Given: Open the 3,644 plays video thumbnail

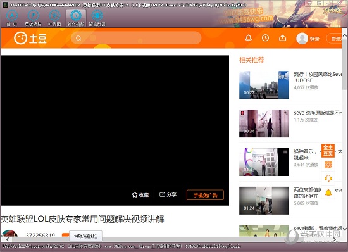Looking at the screenshot, I should (264, 162).
